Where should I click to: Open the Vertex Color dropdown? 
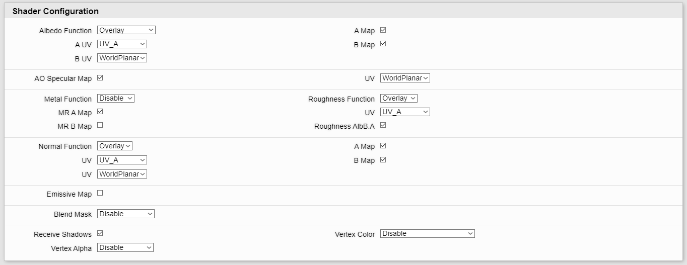[x=428, y=234]
